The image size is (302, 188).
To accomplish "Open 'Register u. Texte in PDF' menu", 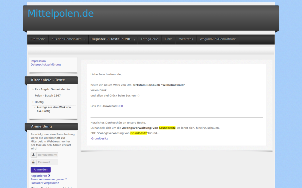I will (x=111, y=39).
